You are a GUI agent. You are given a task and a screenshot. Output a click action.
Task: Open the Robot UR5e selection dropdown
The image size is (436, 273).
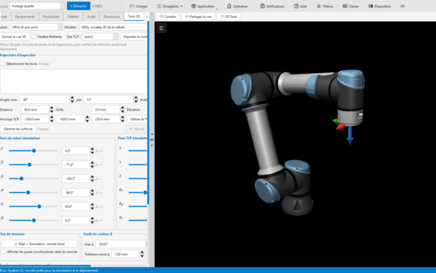(x=36, y=27)
